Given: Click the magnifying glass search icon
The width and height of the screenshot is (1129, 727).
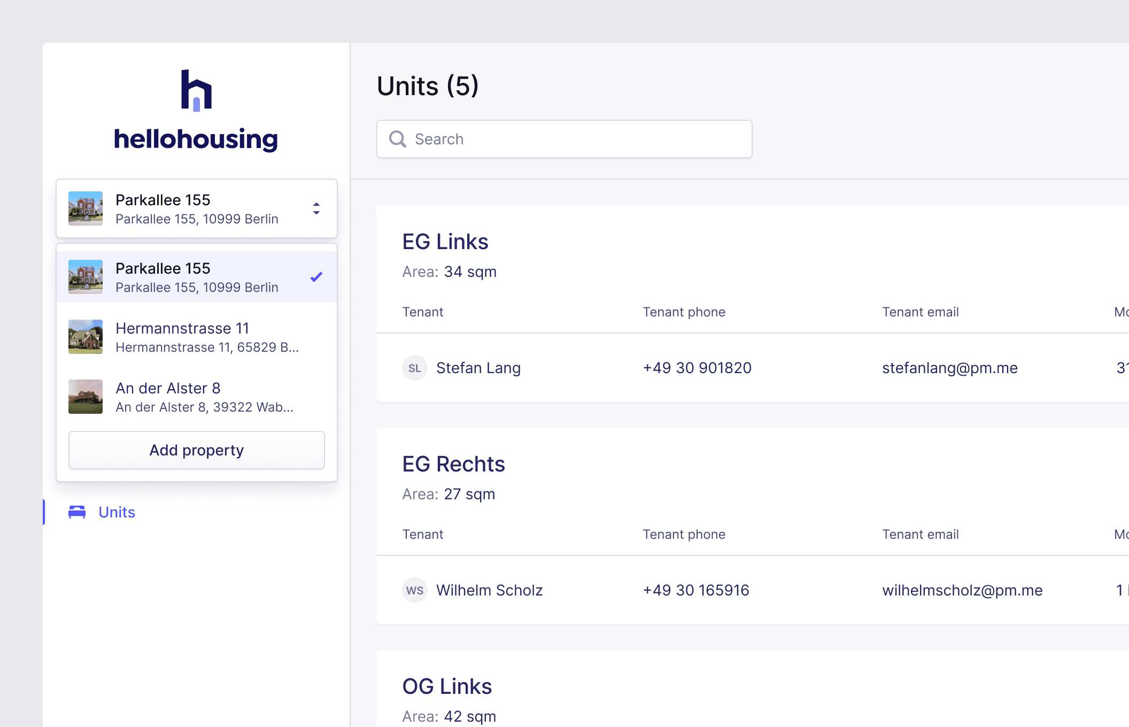Looking at the screenshot, I should tap(397, 138).
